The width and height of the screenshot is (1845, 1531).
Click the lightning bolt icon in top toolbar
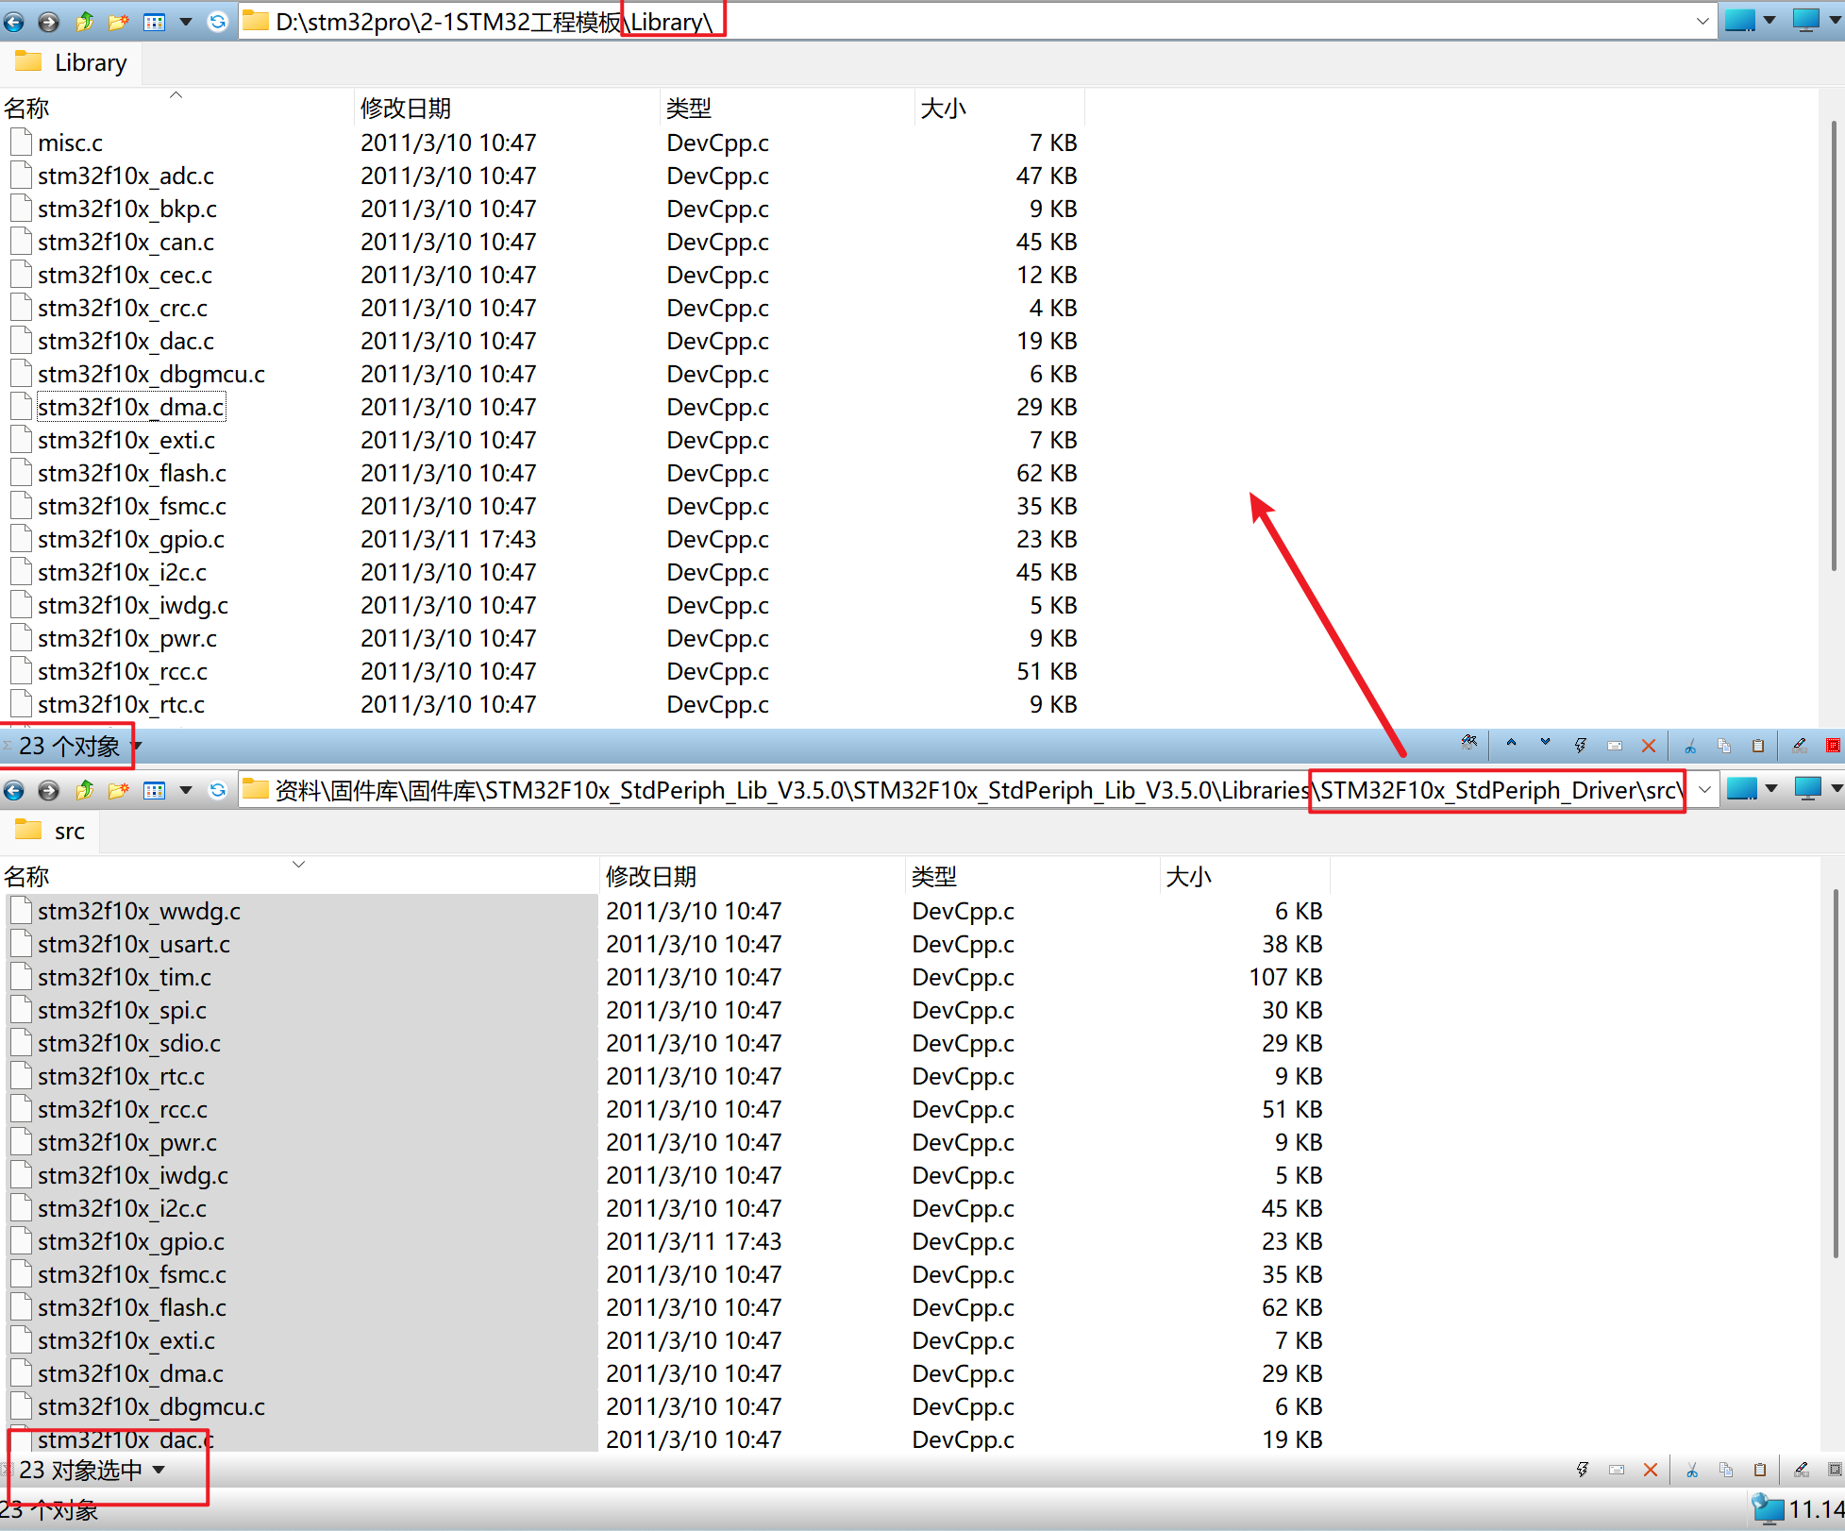point(1580,746)
